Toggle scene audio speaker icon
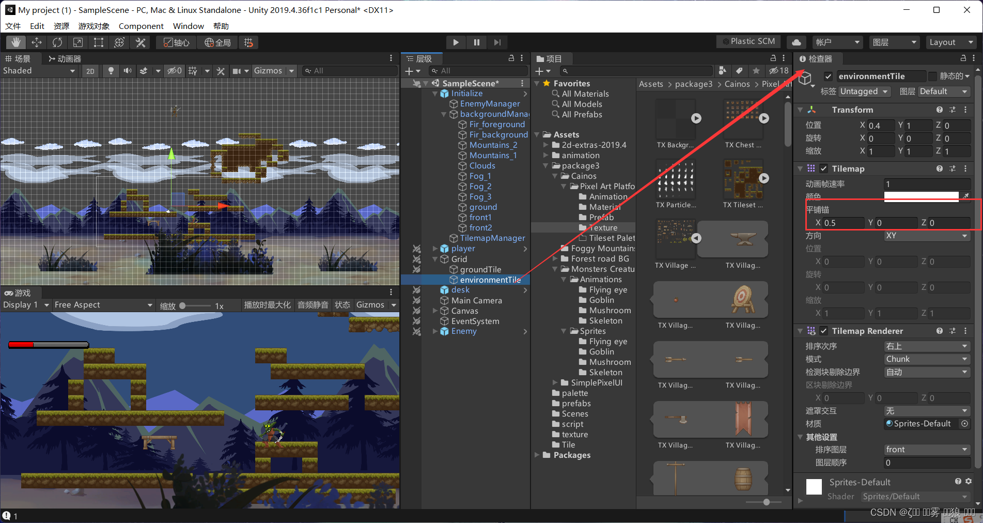Screen dimensions: 983x523 click(x=128, y=71)
